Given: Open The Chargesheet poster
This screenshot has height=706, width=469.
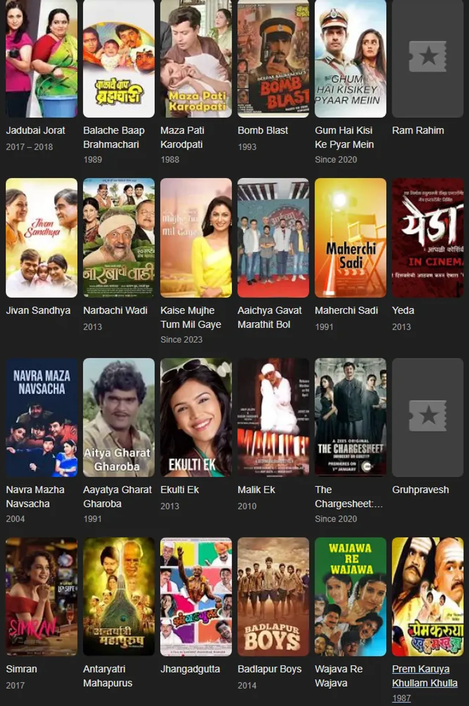Looking at the screenshot, I should (351, 417).
